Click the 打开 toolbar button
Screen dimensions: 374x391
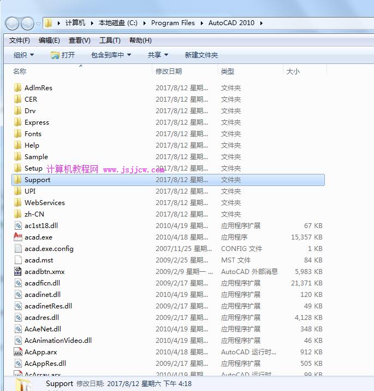62,55
